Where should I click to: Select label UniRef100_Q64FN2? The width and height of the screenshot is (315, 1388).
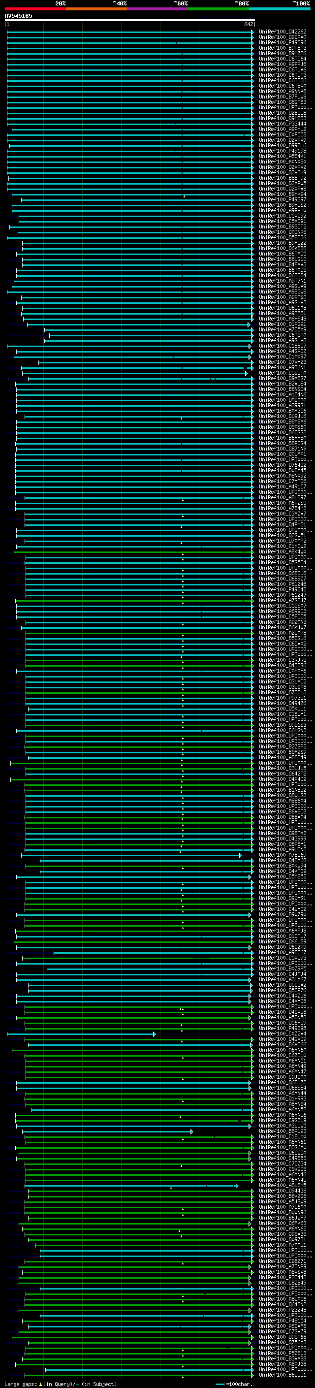click(x=283, y=1304)
